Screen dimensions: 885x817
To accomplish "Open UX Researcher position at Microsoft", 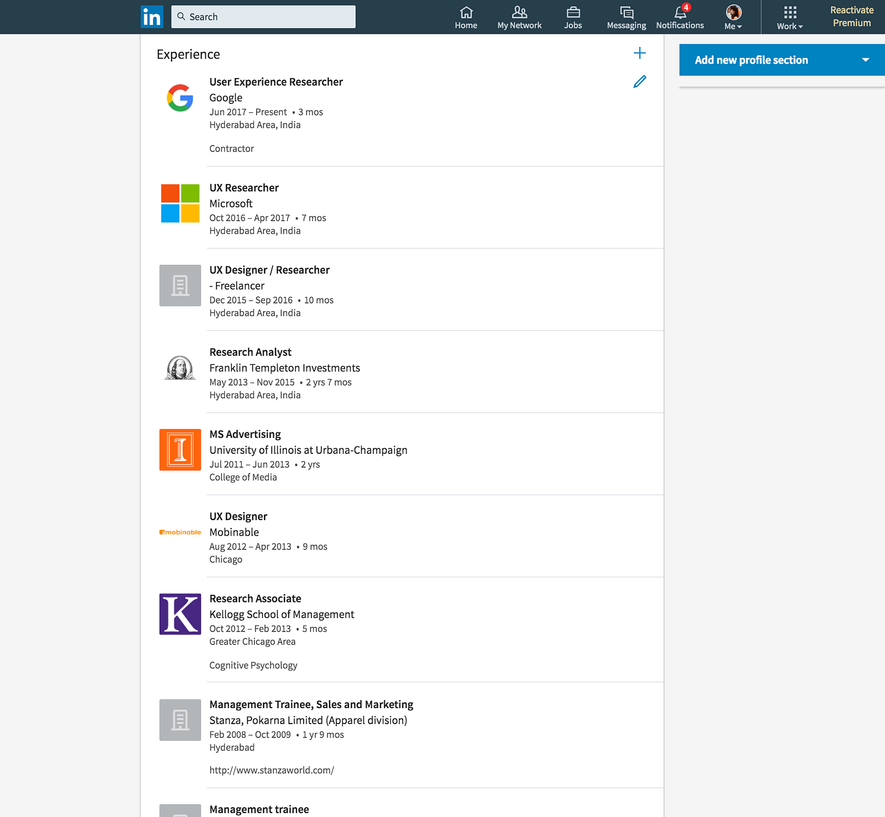I will 244,188.
